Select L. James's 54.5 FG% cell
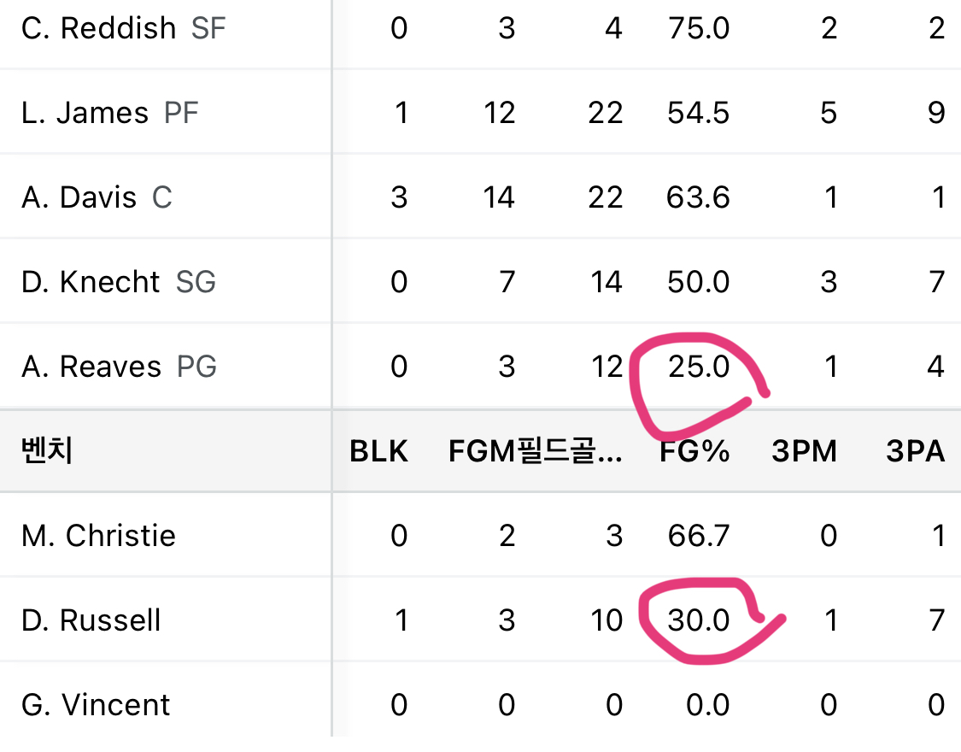Image resolution: width=961 pixels, height=752 pixels. click(x=699, y=113)
